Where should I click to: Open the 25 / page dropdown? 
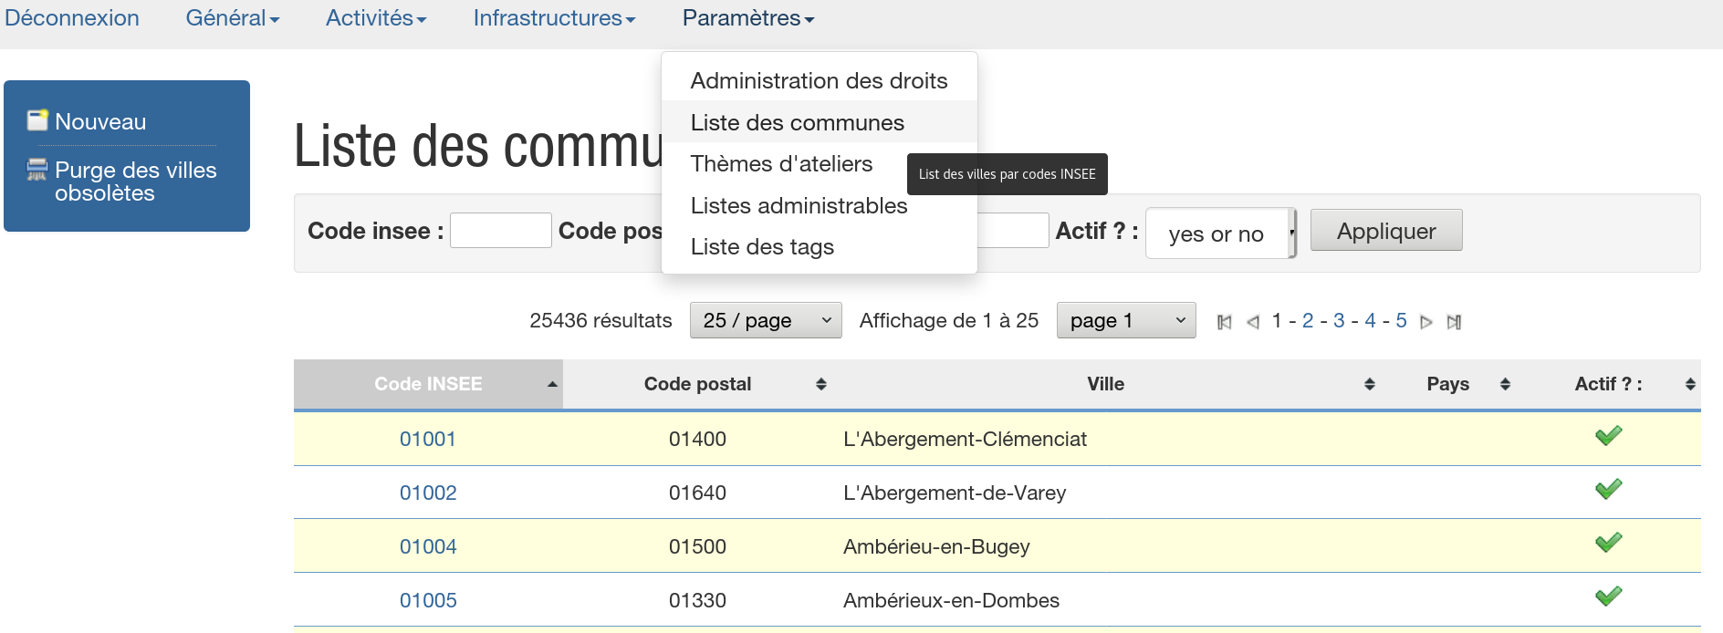tap(765, 320)
